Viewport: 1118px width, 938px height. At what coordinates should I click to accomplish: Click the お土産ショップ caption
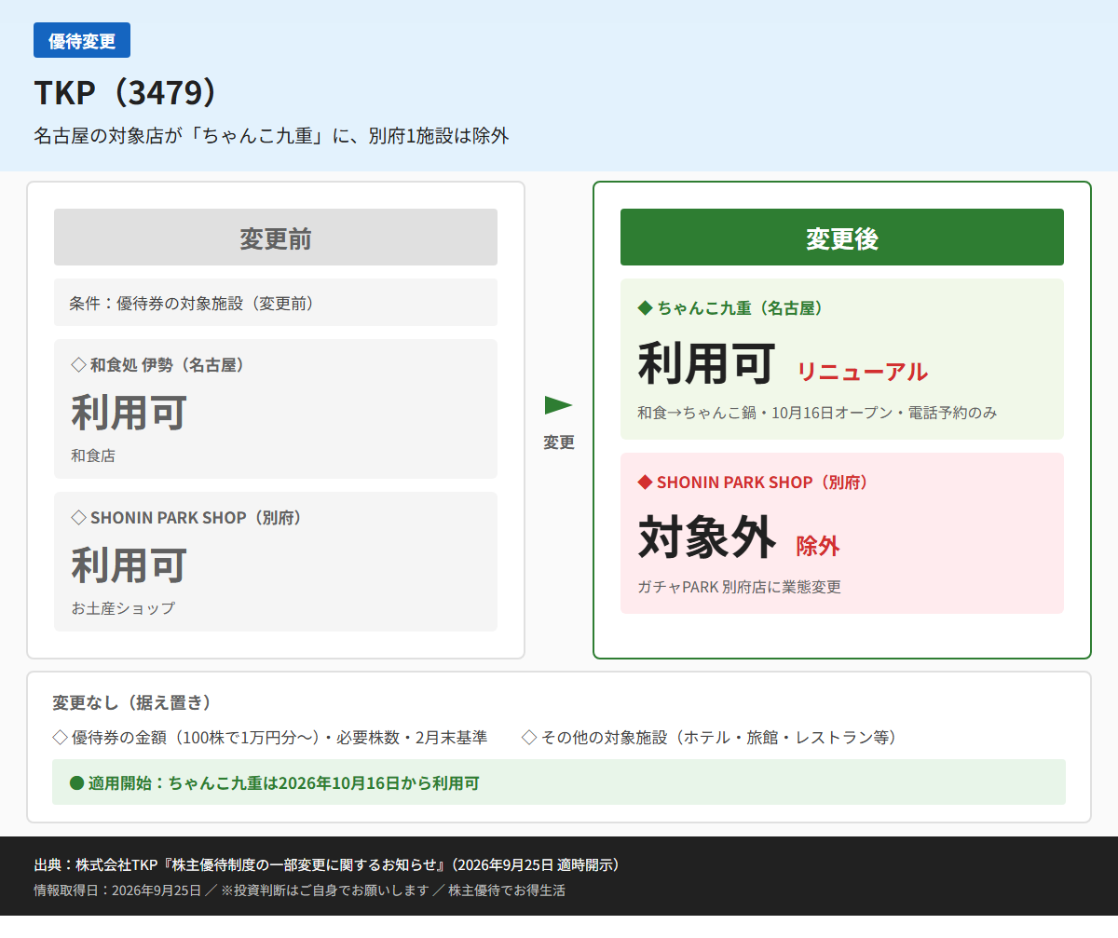[x=123, y=608]
